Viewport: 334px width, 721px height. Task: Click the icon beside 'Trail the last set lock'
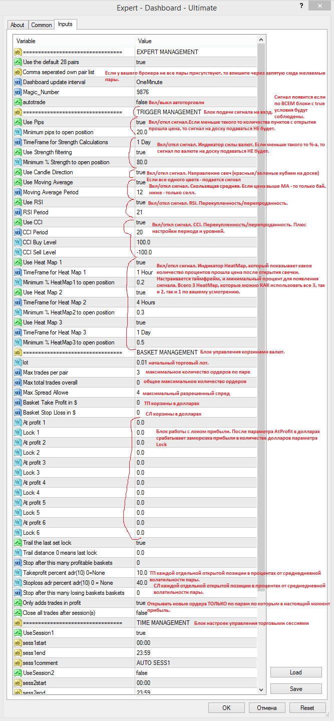[x=18, y=543]
